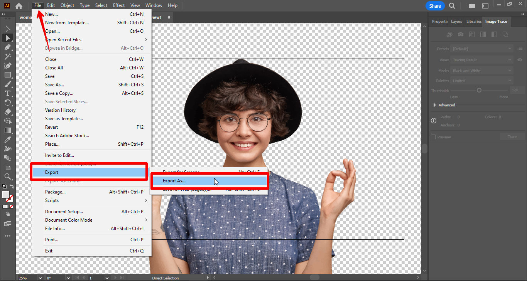Choose Export As from the submenu

pyautogui.click(x=185, y=181)
